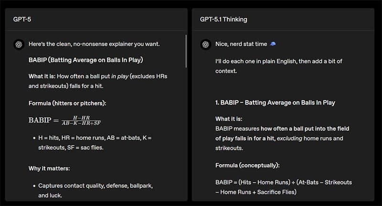
Task: Click the blue cap emoji after "nerd stat time"
Action: tap(273, 44)
